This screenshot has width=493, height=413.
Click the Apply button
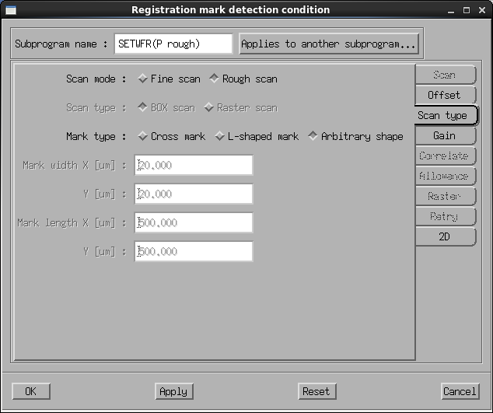173,391
